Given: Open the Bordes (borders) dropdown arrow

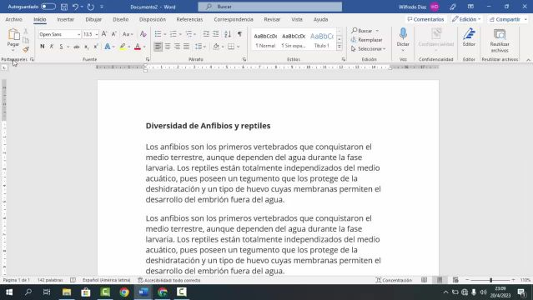Looking at the screenshot, I should pyautogui.click(x=238, y=47).
